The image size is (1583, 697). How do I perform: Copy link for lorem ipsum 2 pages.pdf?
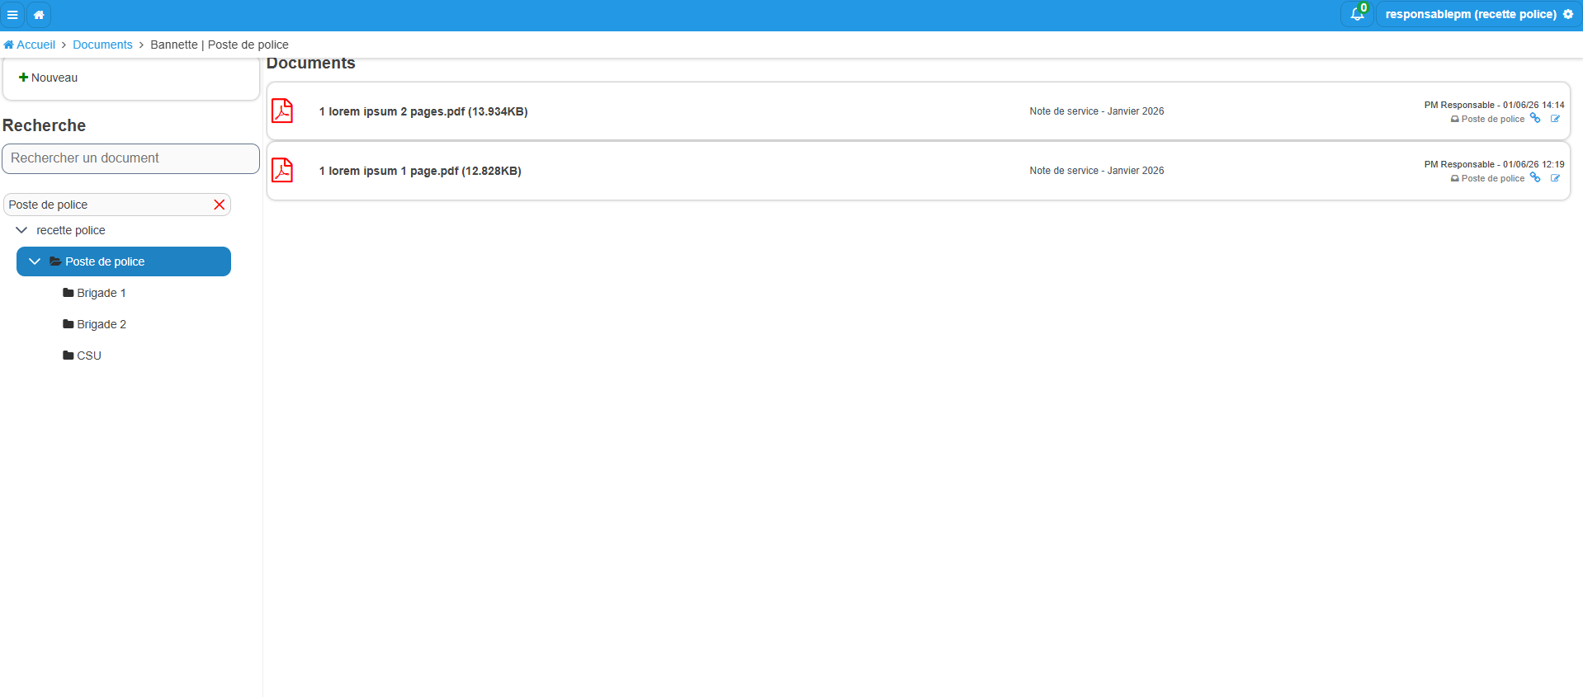(1535, 119)
